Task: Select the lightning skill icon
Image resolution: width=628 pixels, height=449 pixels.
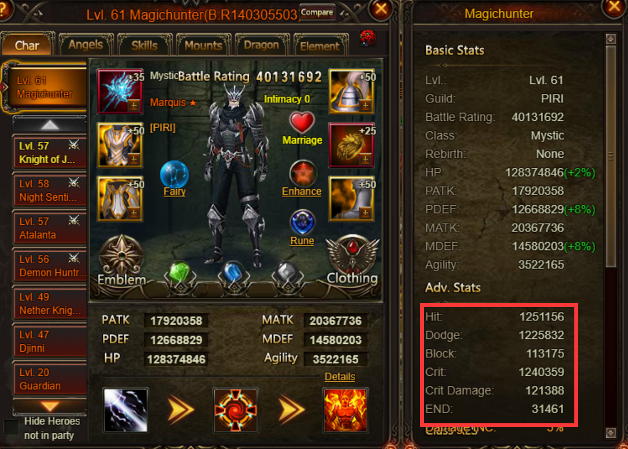Action: coord(126,410)
